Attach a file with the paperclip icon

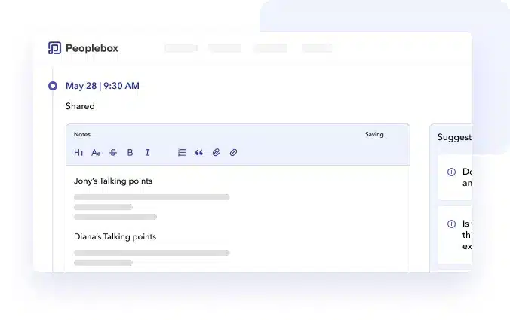(x=216, y=153)
